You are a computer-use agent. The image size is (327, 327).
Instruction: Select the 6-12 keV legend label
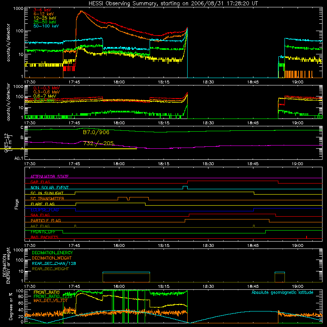[x=43, y=14]
